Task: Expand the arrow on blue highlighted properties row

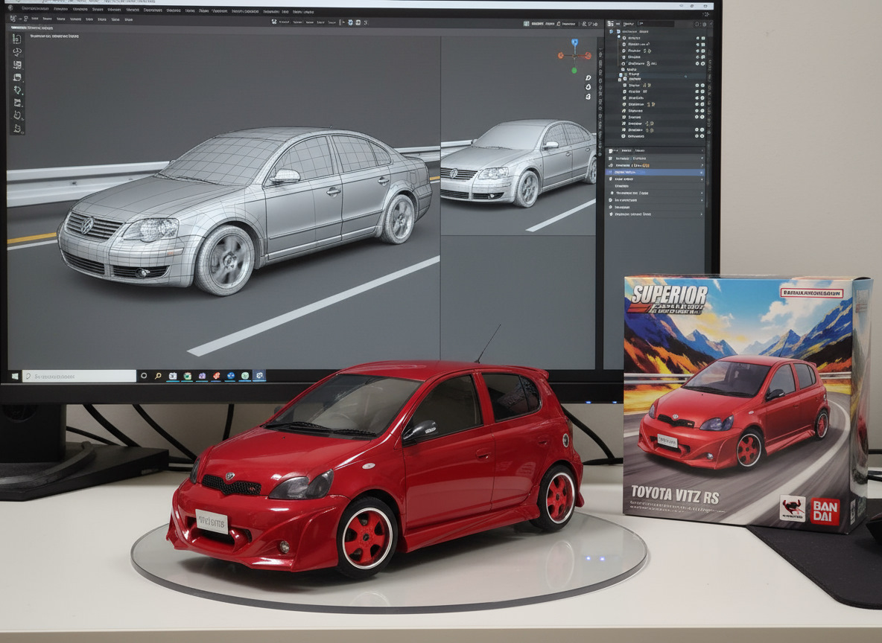Action: coord(702,172)
